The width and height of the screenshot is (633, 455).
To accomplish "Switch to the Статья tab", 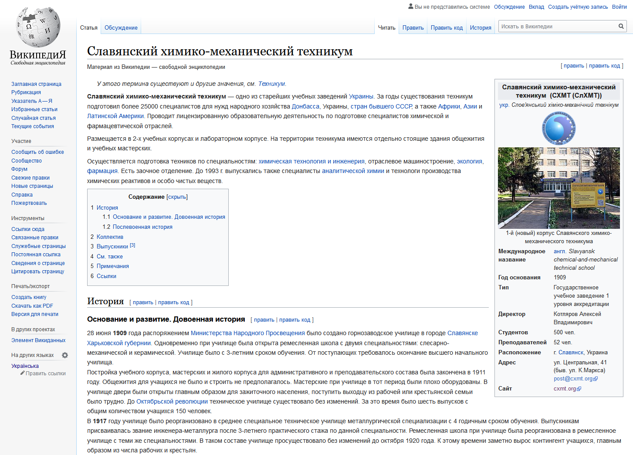I will pyautogui.click(x=89, y=27).
